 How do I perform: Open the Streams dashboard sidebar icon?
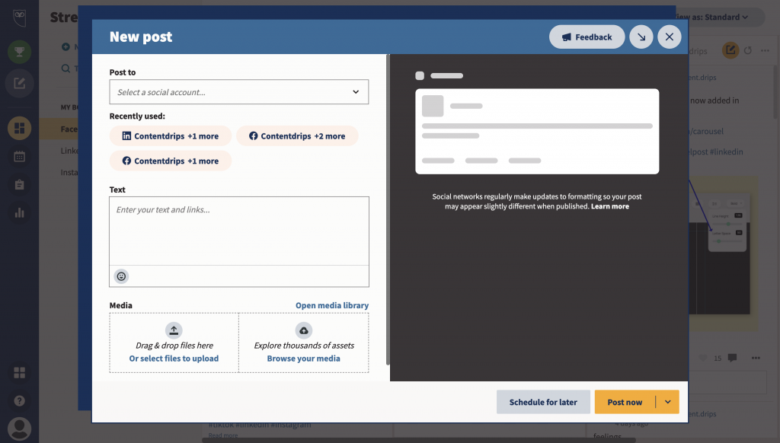(x=19, y=128)
